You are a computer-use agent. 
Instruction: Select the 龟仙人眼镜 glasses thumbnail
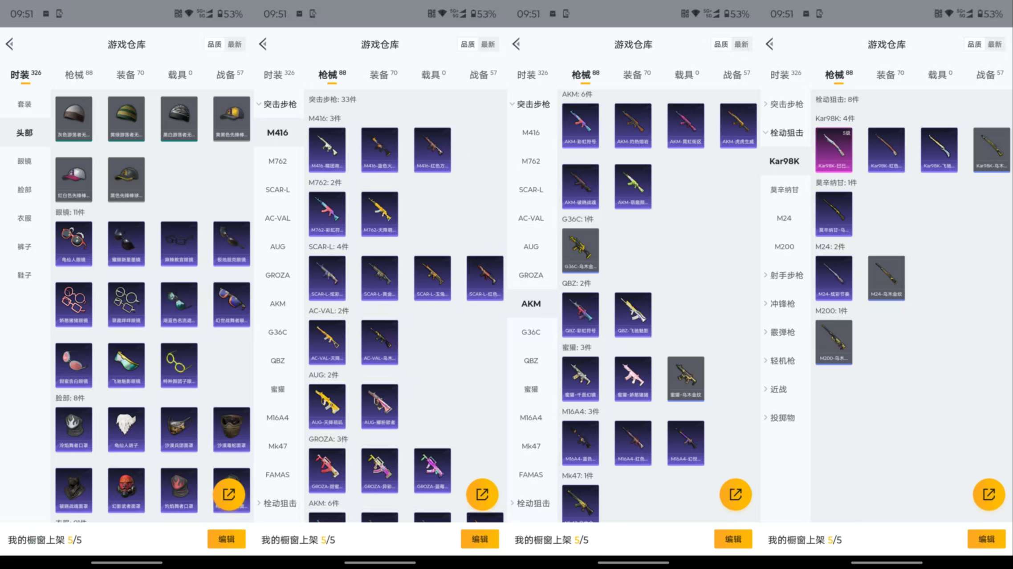pos(74,244)
